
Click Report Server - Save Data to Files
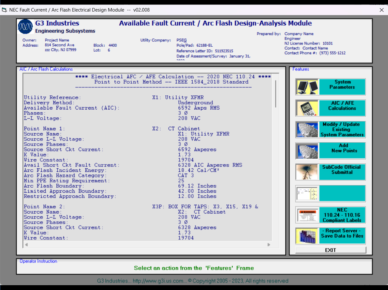[342, 236]
